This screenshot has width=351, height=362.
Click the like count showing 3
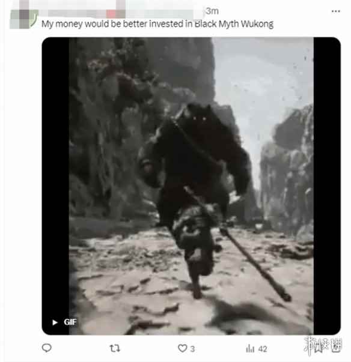pyautogui.click(x=192, y=349)
